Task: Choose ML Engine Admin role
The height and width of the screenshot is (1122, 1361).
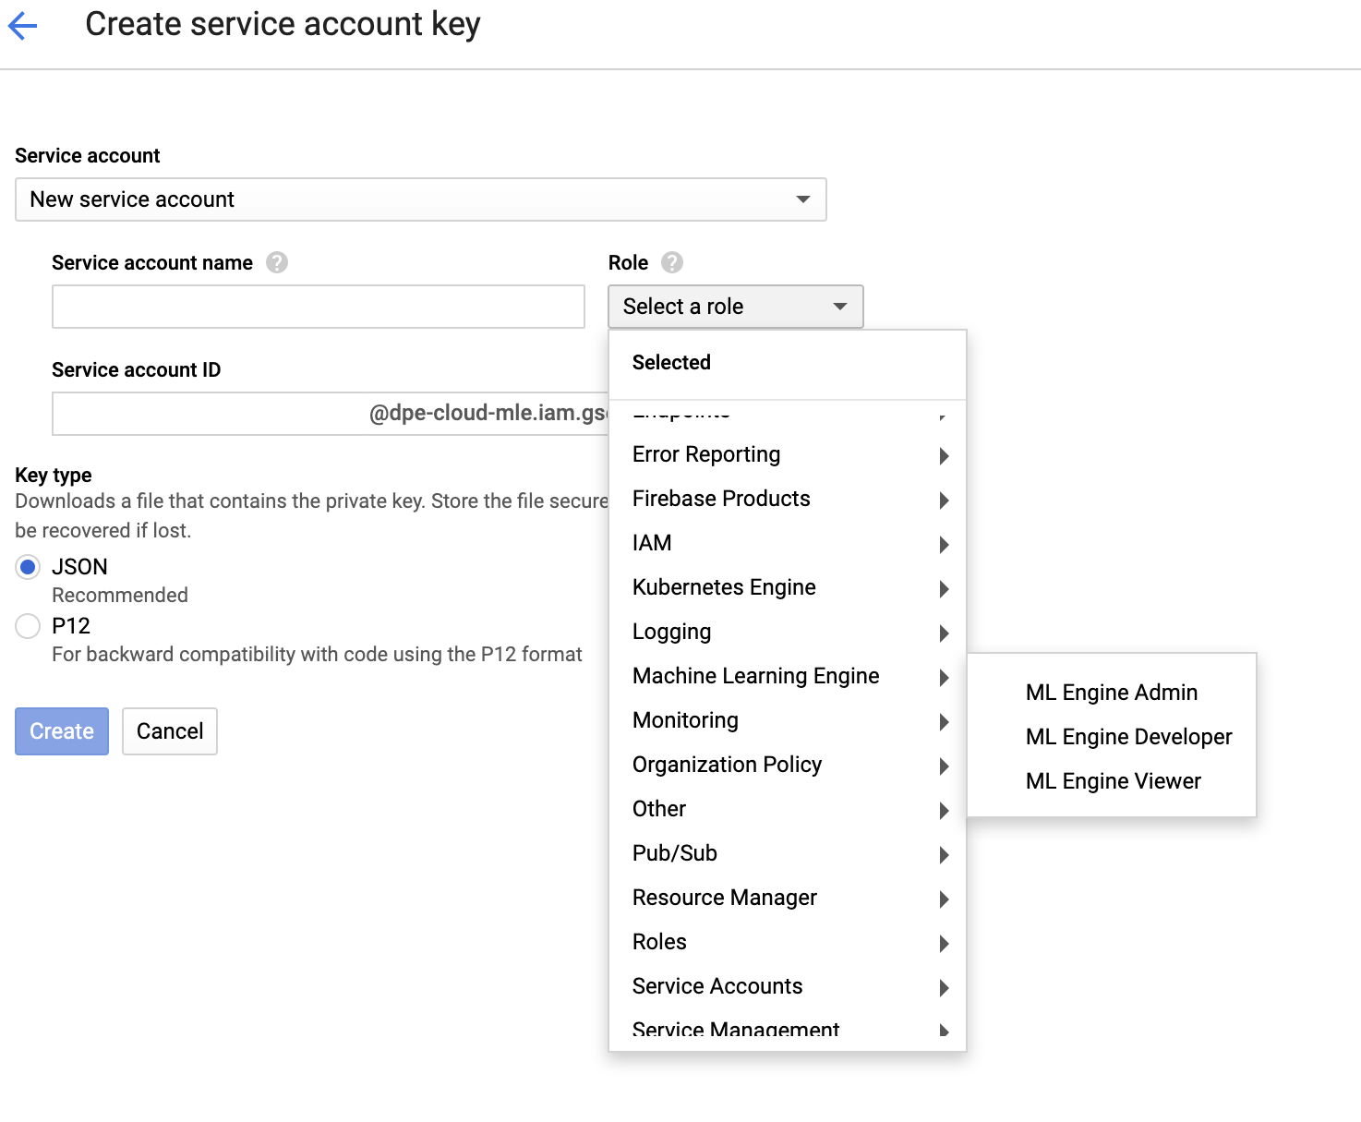Action: click(1111, 693)
